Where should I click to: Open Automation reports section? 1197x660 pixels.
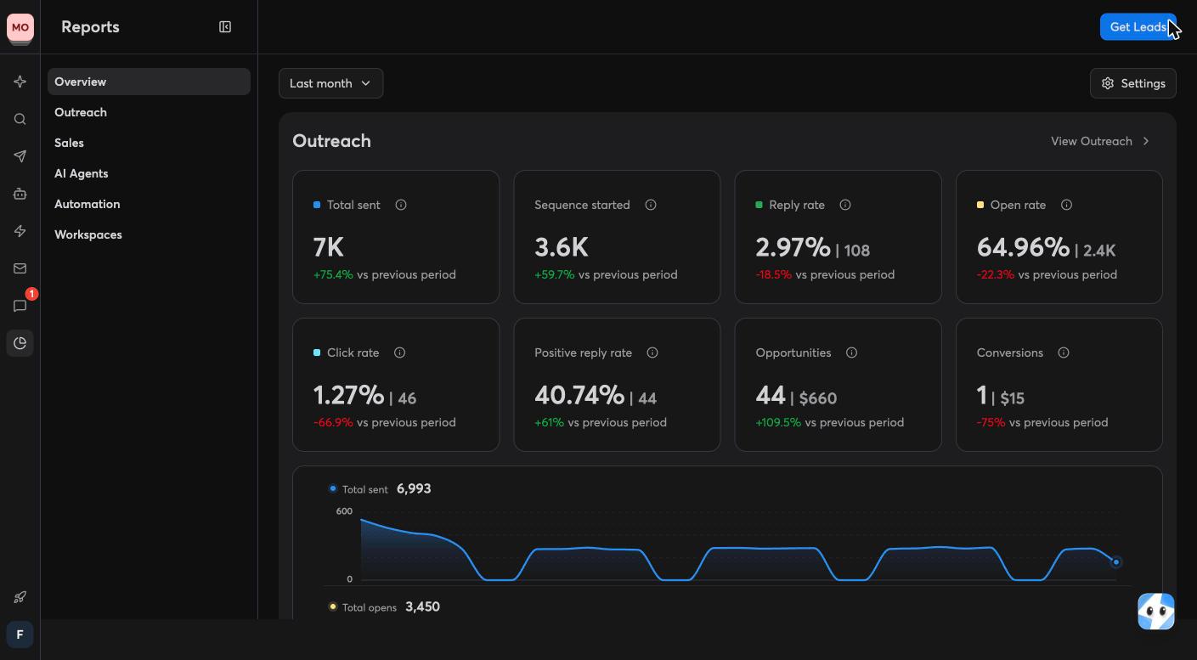coord(149,204)
